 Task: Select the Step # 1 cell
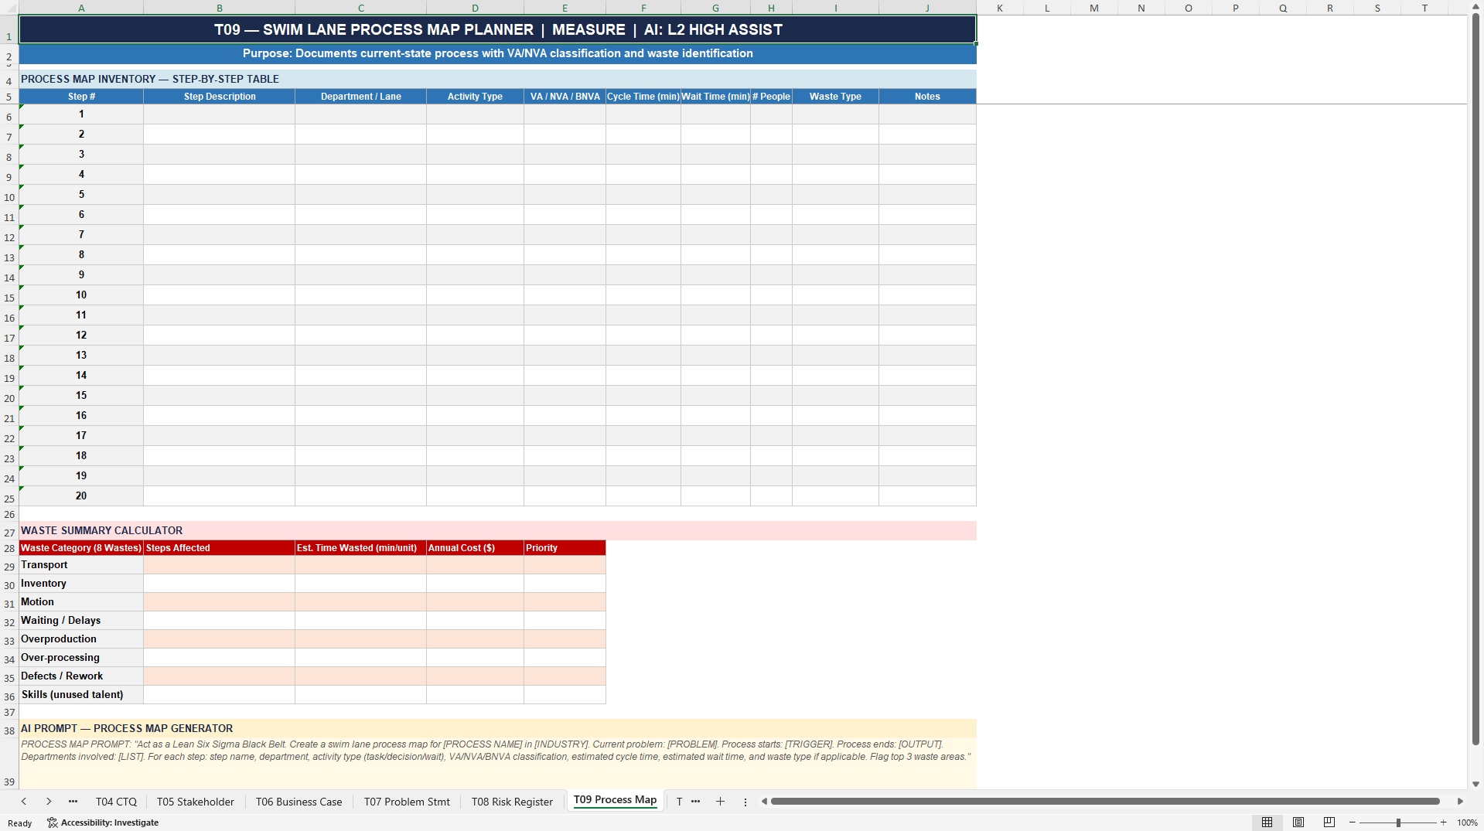point(81,114)
